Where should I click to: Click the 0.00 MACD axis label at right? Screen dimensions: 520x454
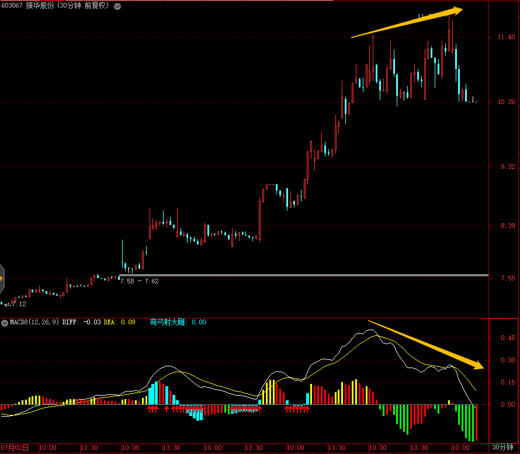(508, 404)
